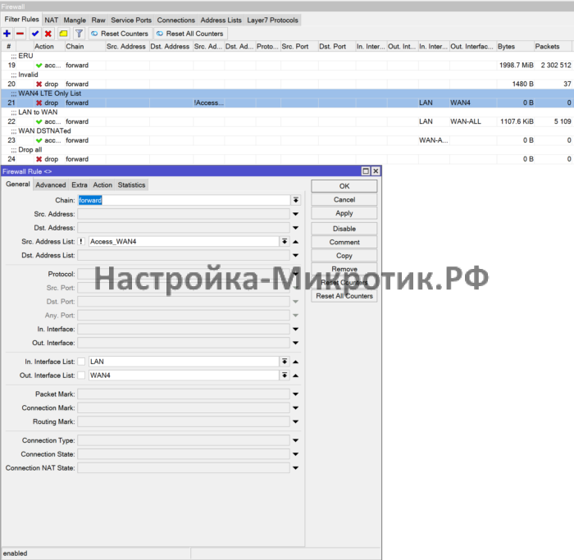This screenshot has height=560, width=574.
Task: Expand the Dst. Address field
Action: pyautogui.click(x=296, y=228)
